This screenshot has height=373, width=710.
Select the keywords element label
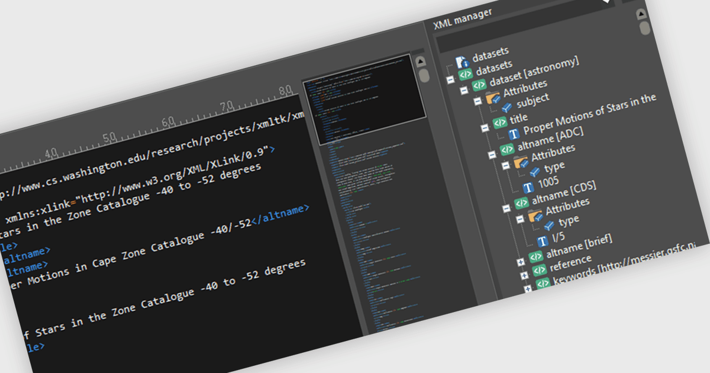[x=623, y=262]
